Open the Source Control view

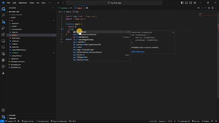coord(3,22)
